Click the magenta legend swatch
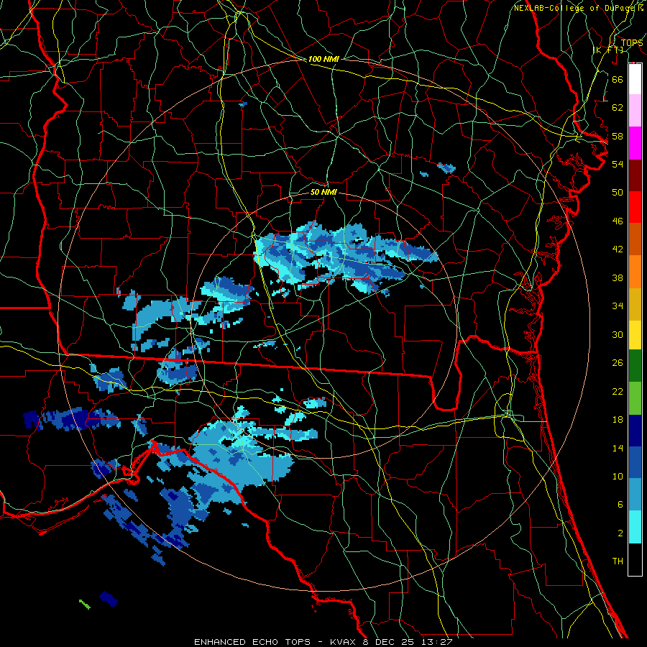This screenshot has width=647, height=647. 635,143
